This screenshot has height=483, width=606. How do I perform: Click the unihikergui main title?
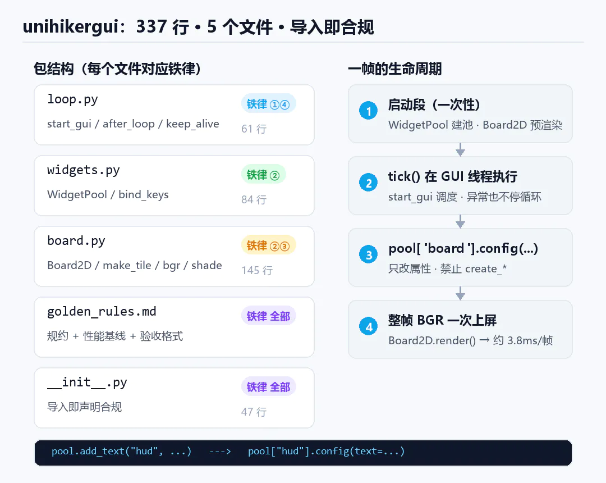[198, 27]
